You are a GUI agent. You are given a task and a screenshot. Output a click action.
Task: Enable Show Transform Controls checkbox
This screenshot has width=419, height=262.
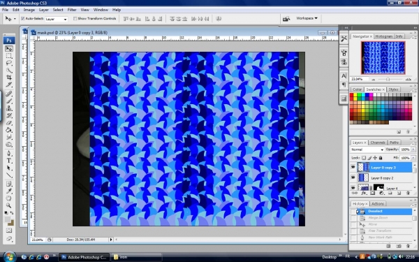coord(75,19)
